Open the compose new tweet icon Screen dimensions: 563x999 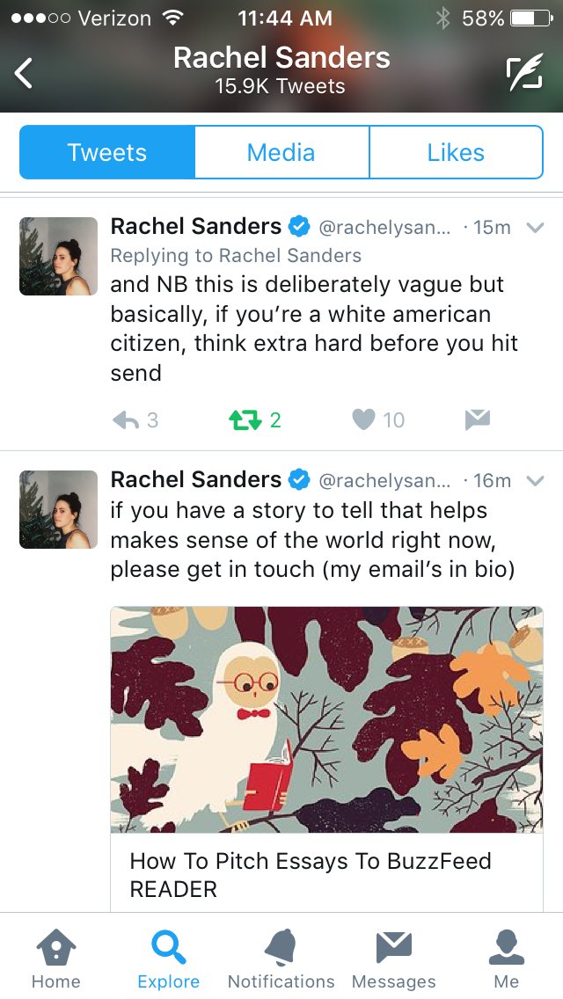(524, 71)
